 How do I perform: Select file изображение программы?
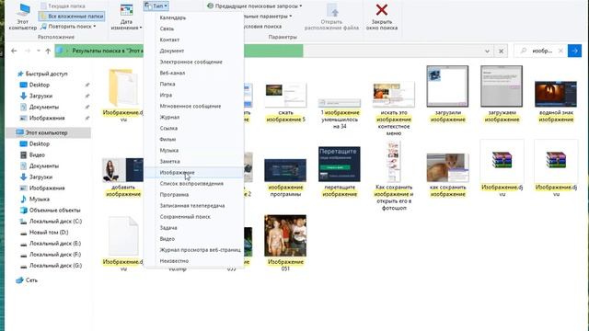(x=285, y=177)
